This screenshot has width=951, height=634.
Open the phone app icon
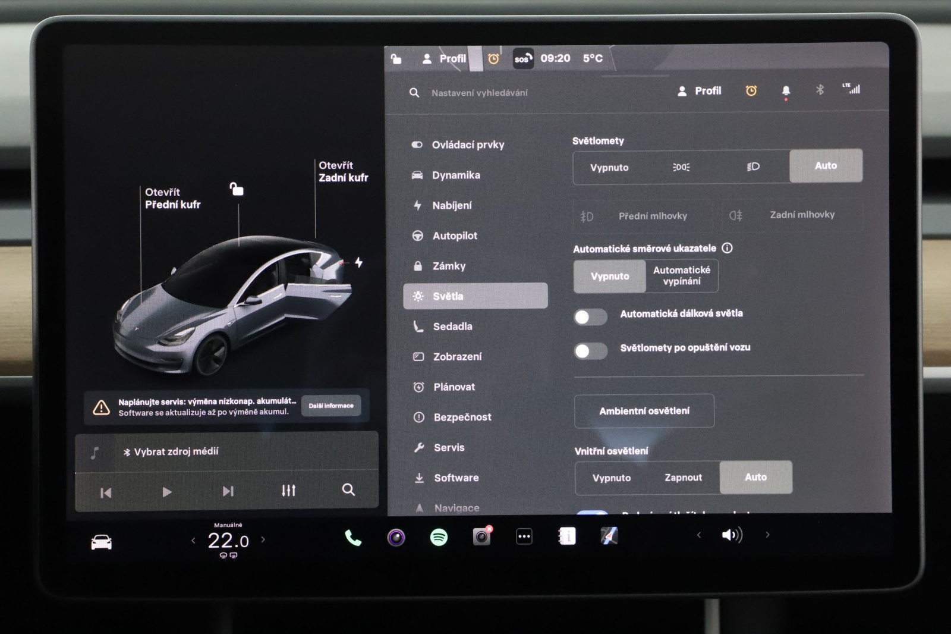point(353,538)
